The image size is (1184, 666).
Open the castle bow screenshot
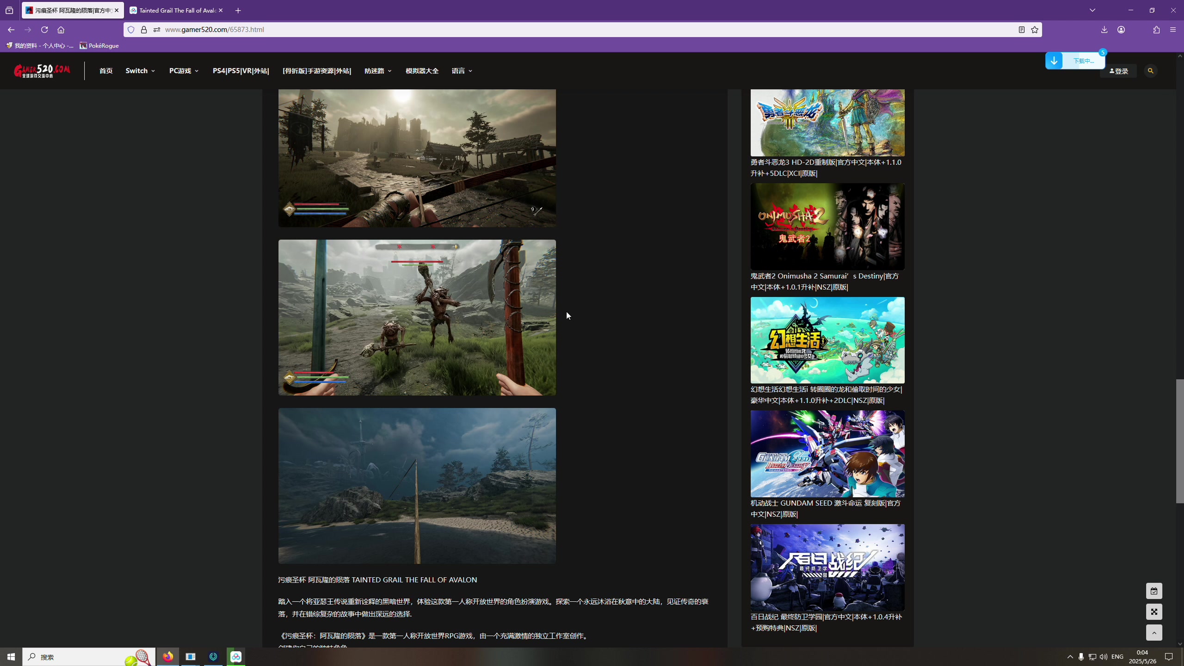point(417,158)
